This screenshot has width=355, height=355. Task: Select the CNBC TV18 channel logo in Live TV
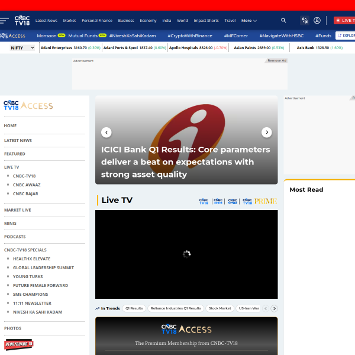204,201
